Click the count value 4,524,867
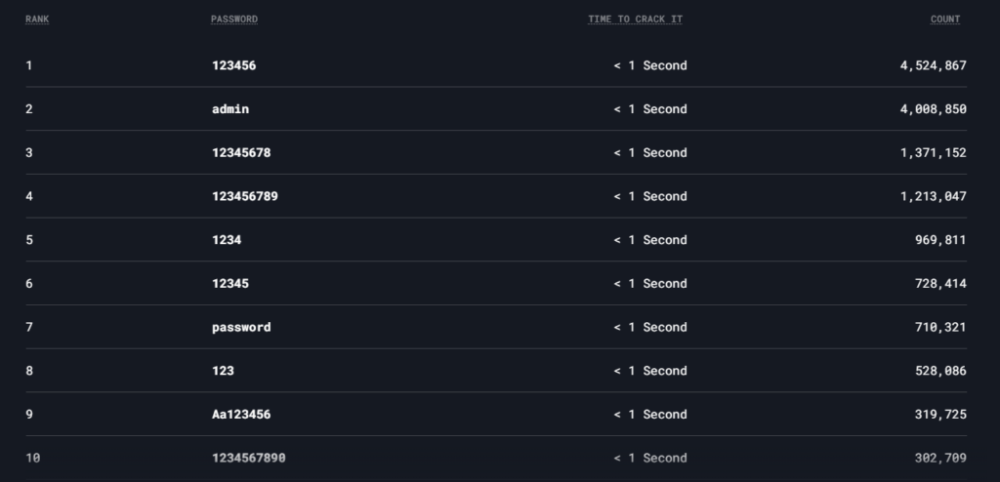 933,65
